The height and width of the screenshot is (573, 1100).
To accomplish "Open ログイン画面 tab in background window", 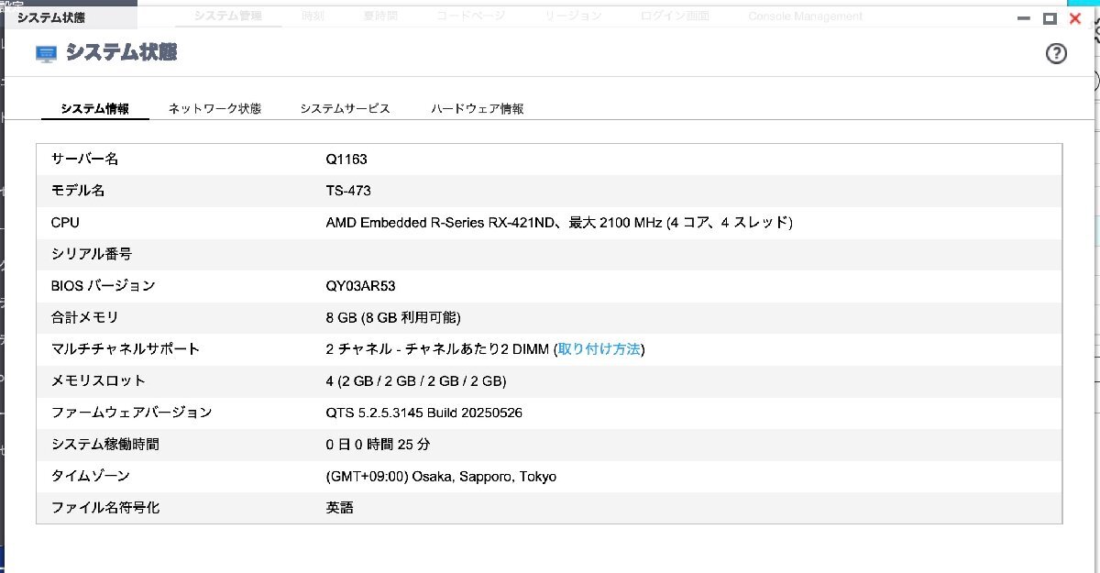I will pos(676,16).
